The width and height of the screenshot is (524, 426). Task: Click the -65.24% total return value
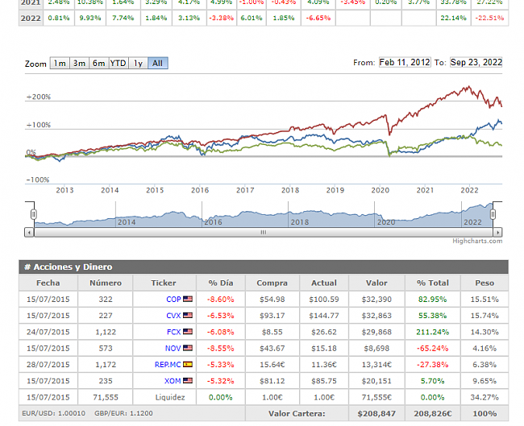click(x=432, y=349)
